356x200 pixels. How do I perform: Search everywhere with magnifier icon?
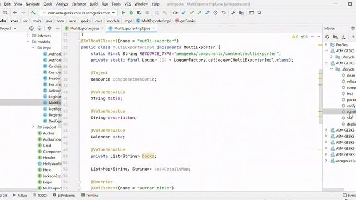click(260, 13)
